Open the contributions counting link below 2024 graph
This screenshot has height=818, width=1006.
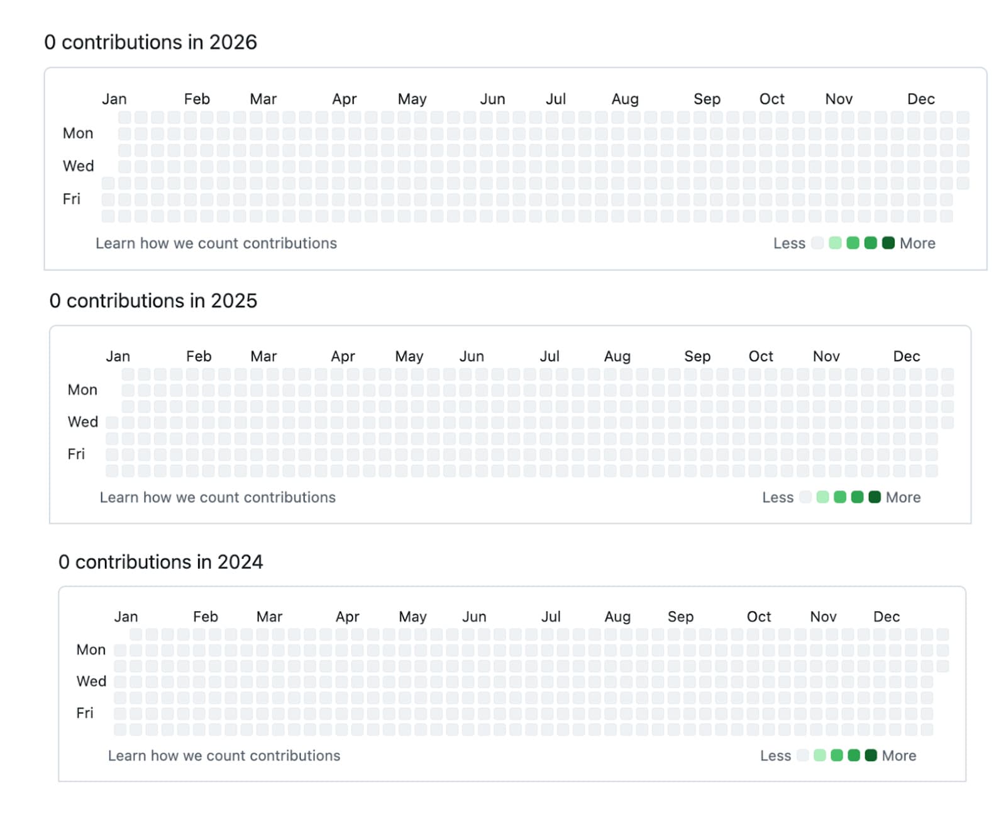coord(224,756)
